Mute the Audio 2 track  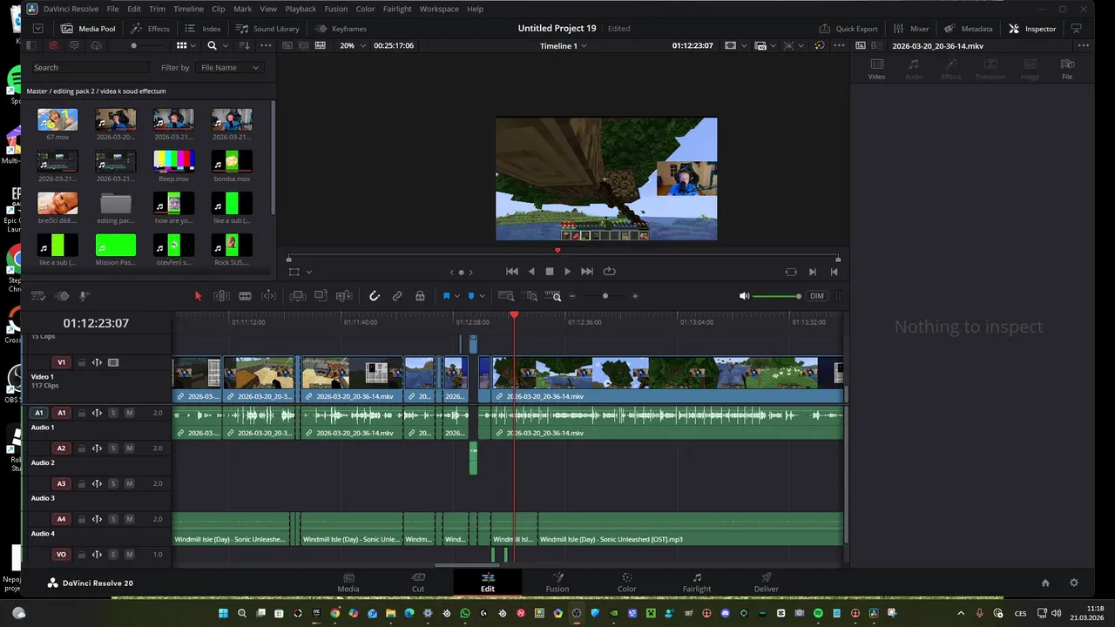coord(129,448)
